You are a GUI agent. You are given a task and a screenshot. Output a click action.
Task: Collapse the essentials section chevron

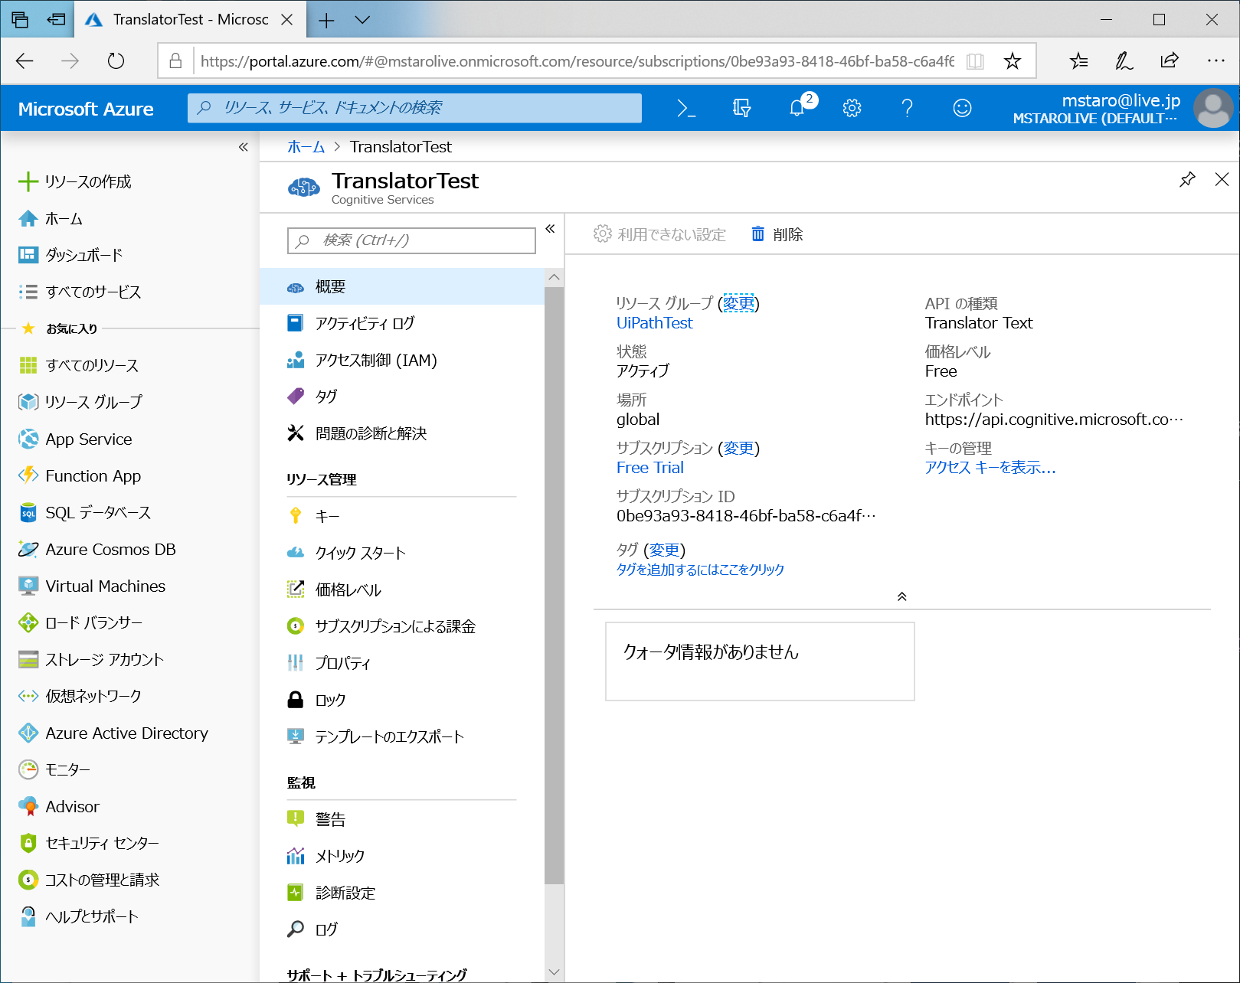[902, 596]
